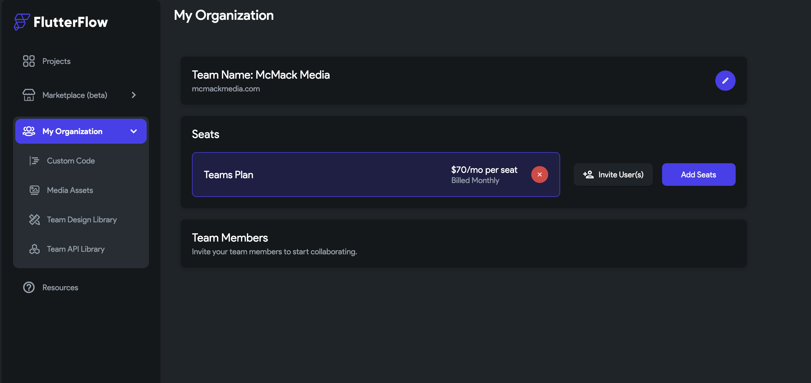
Task: Select the Team Design Library tools icon
Action: 34,220
